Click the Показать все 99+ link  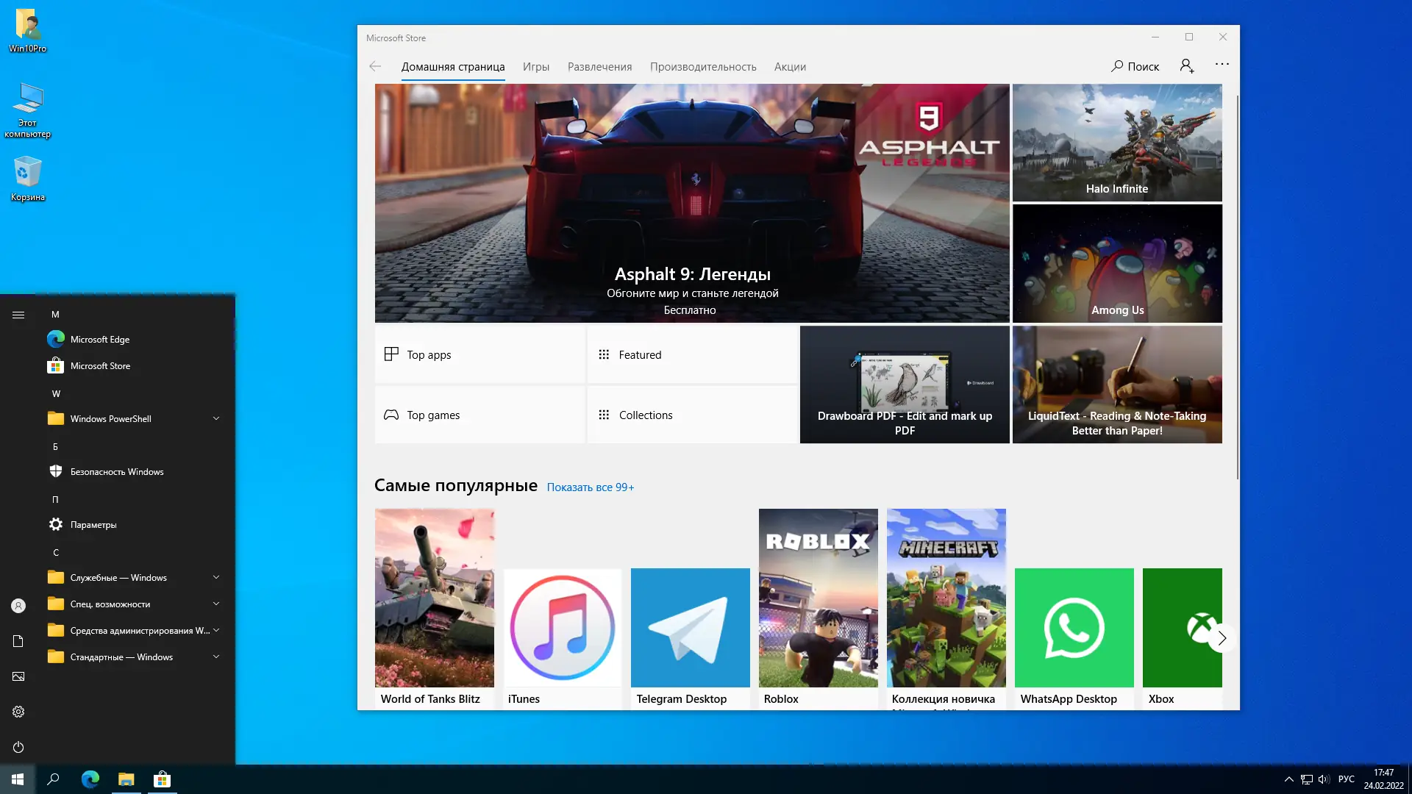(590, 487)
